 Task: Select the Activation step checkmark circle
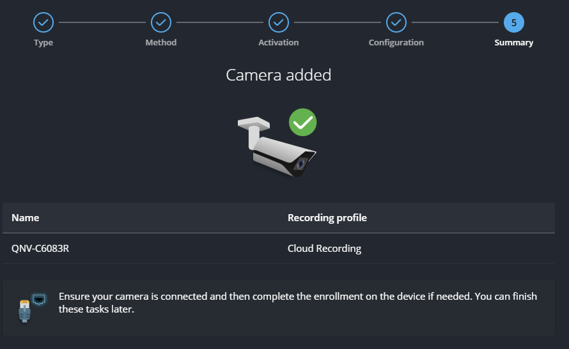tap(279, 23)
